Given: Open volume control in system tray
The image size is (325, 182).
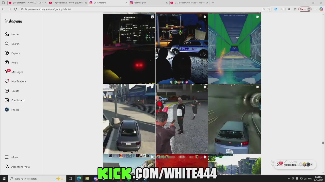Looking at the screenshot, I should point(305,179).
